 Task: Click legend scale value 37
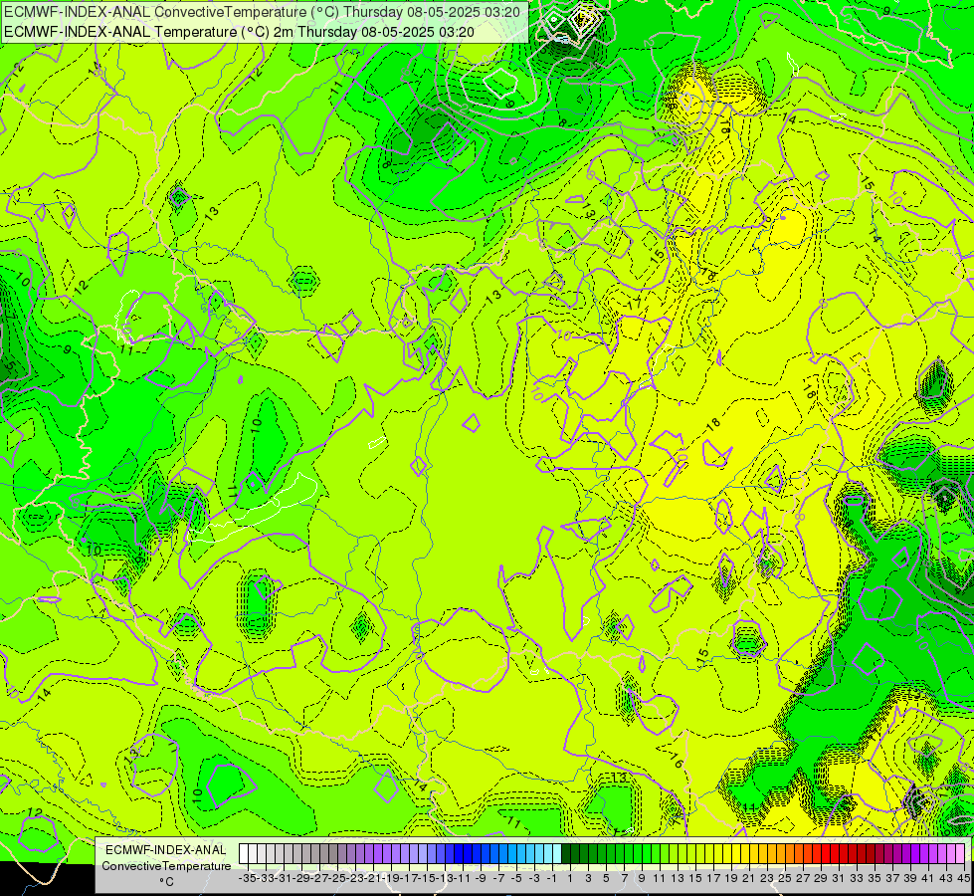[x=892, y=879]
